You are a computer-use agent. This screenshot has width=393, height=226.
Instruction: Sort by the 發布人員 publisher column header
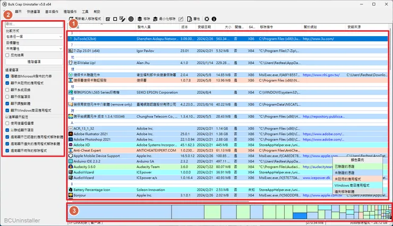pyautogui.click(x=157, y=27)
